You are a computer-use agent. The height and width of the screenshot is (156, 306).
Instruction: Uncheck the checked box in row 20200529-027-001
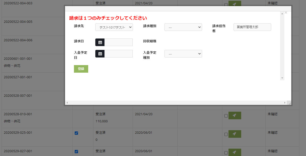[76, 151]
